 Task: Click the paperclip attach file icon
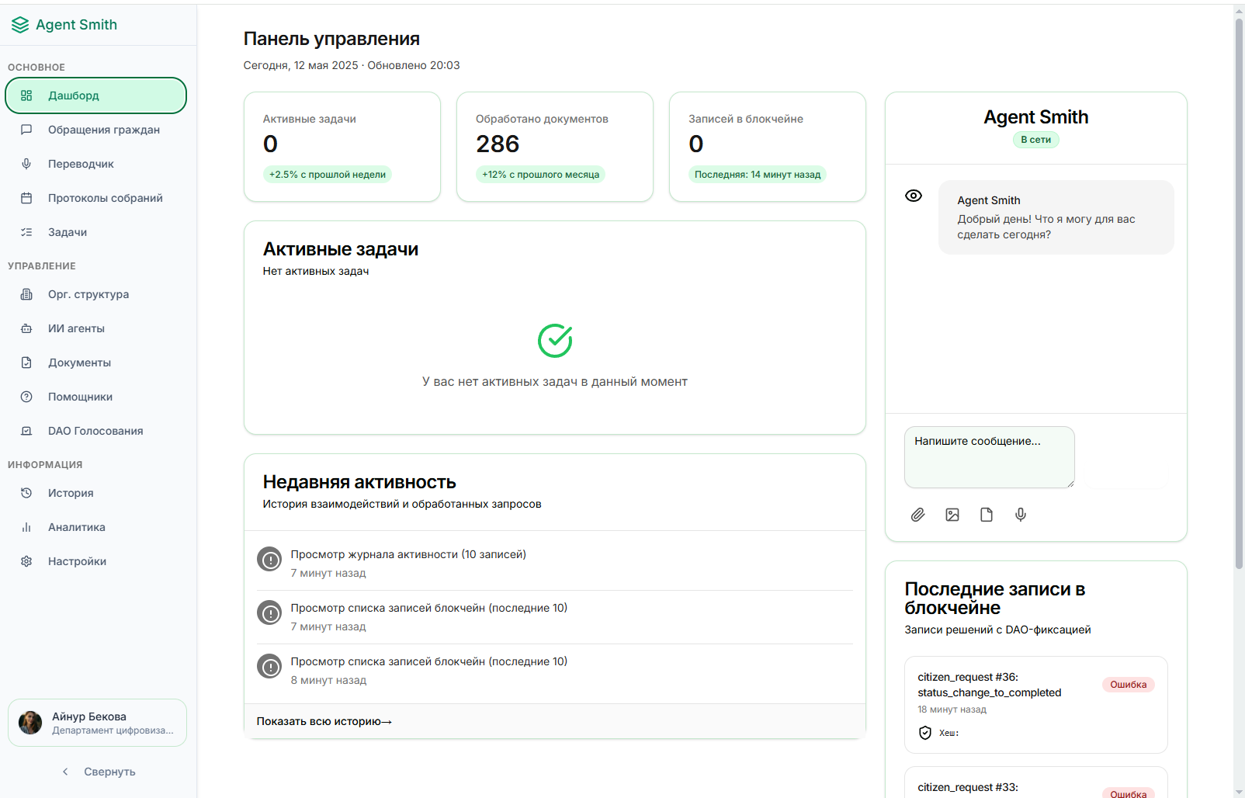pos(917,515)
